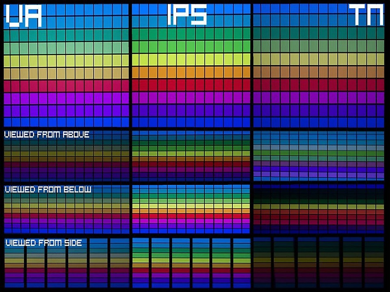Click the faded blue band in TN above view
The image size is (390, 292).
[317, 146]
